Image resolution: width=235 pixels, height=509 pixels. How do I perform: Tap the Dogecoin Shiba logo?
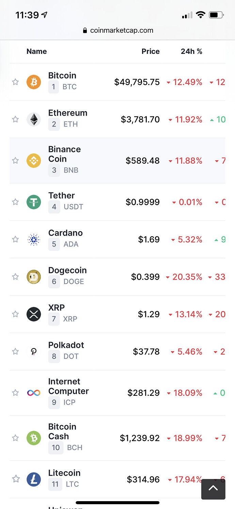34,276
